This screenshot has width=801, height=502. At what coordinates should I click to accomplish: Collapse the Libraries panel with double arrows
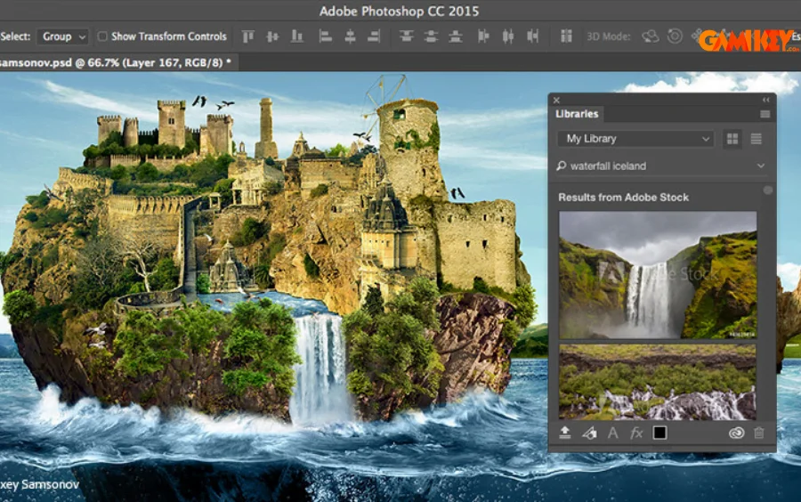(x=765, y=100)
